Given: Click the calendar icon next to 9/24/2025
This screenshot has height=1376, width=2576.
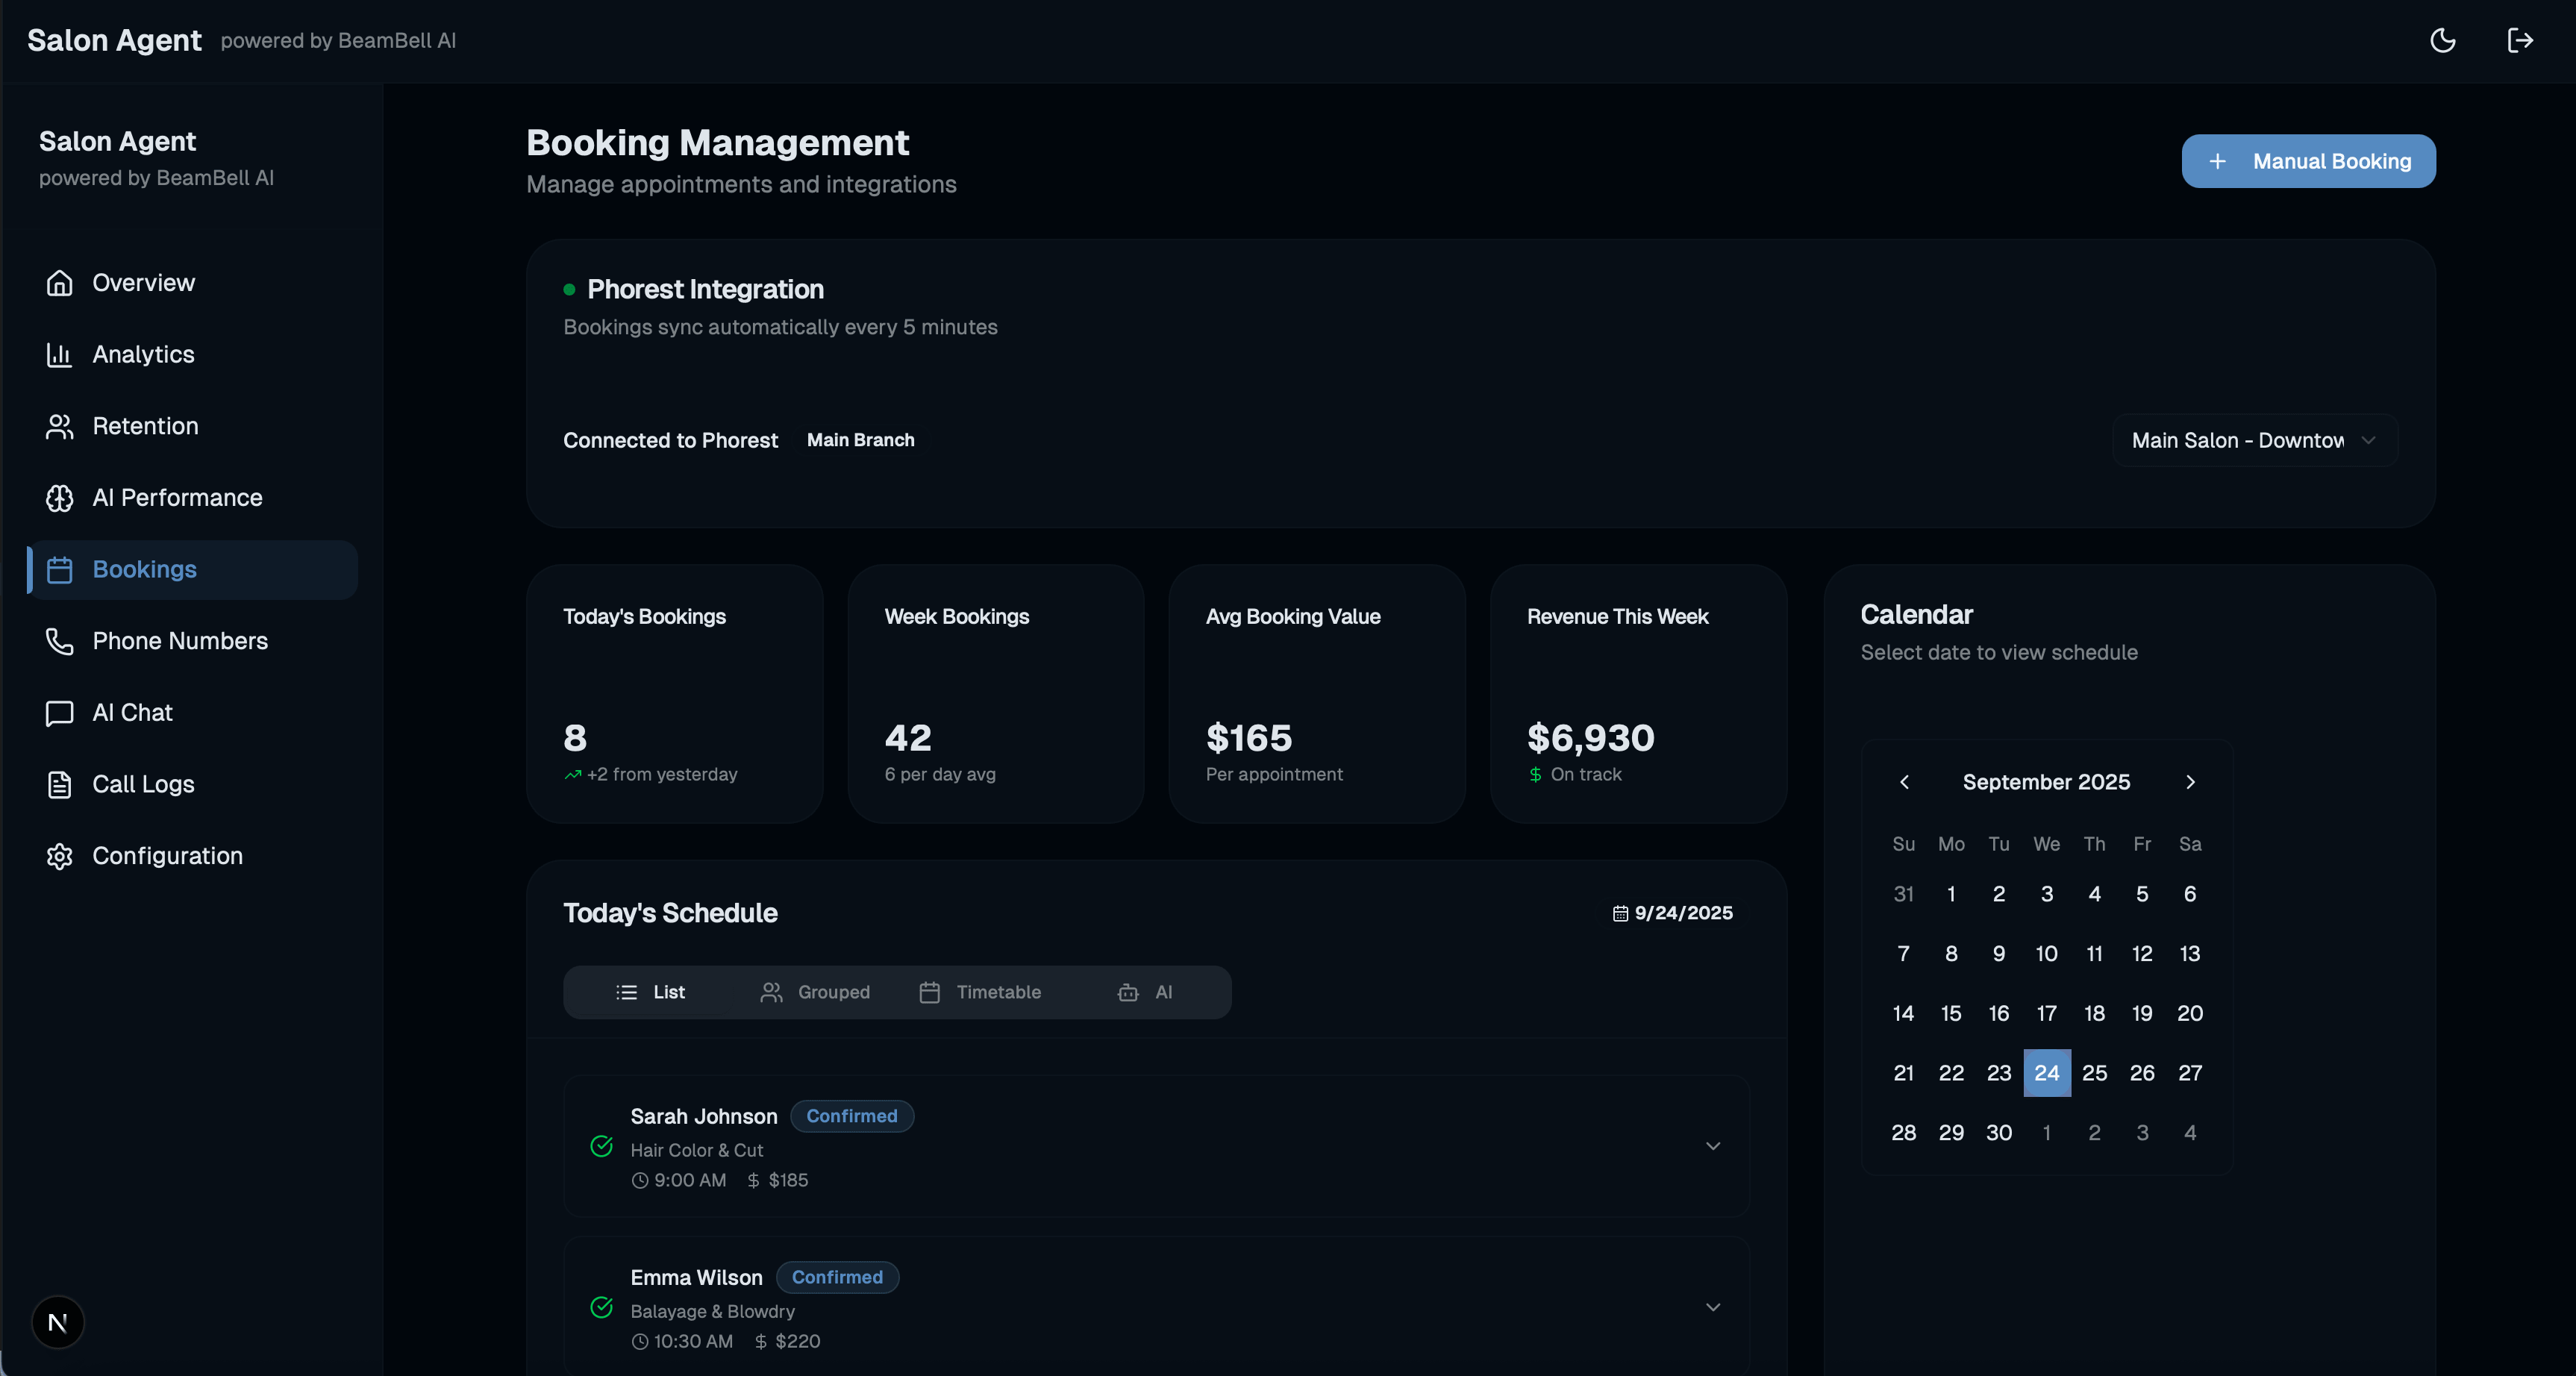Looking at the screenshot, I should (1620, 913).
